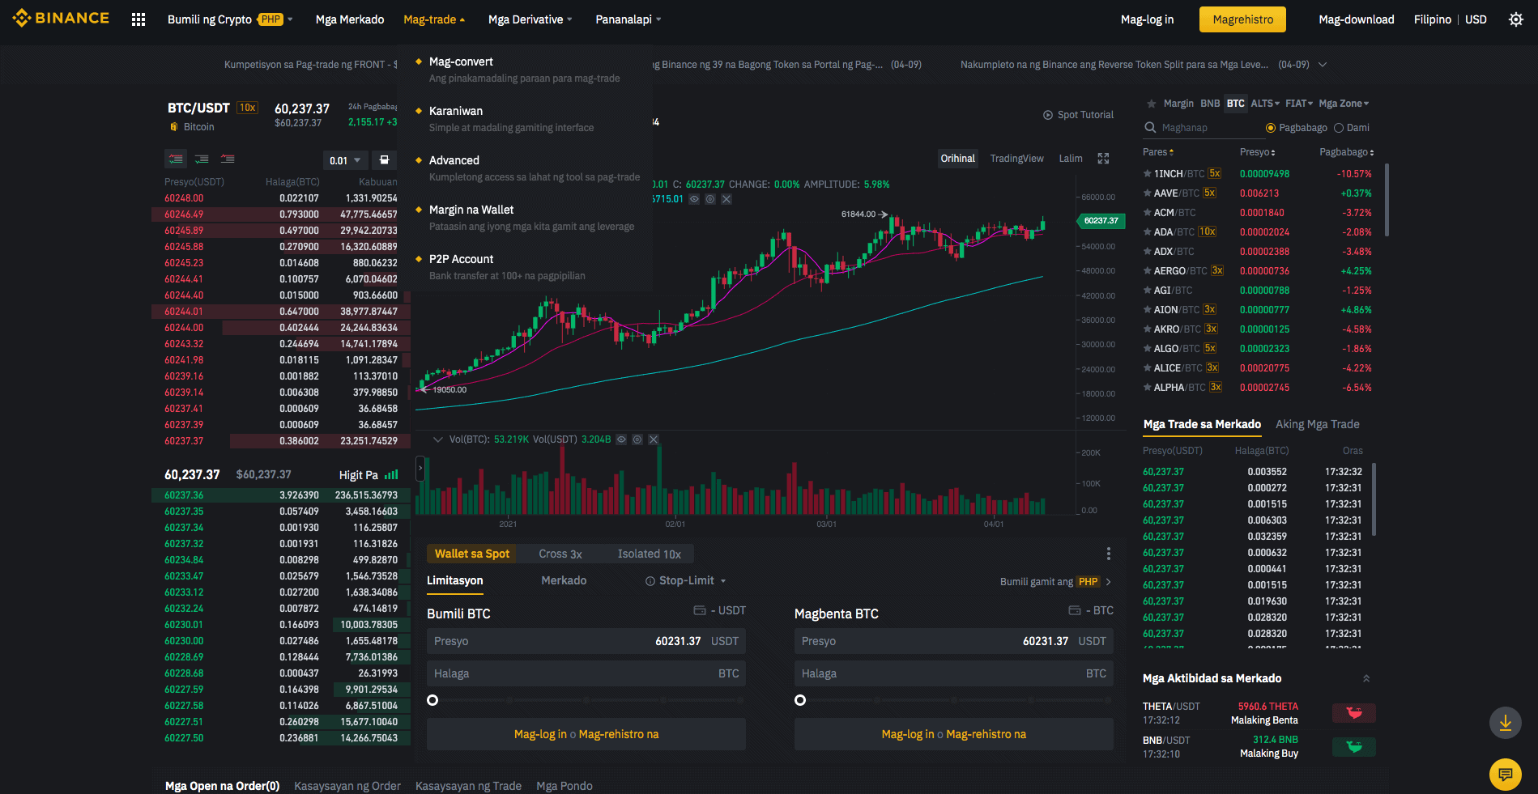
Task: Open the Spot Tutorial play icon
Action: (1048, 115)
